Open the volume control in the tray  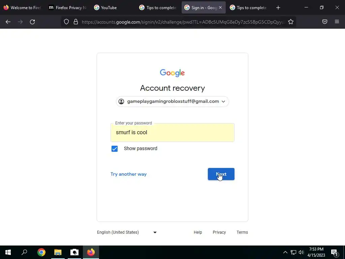(301, 252)
